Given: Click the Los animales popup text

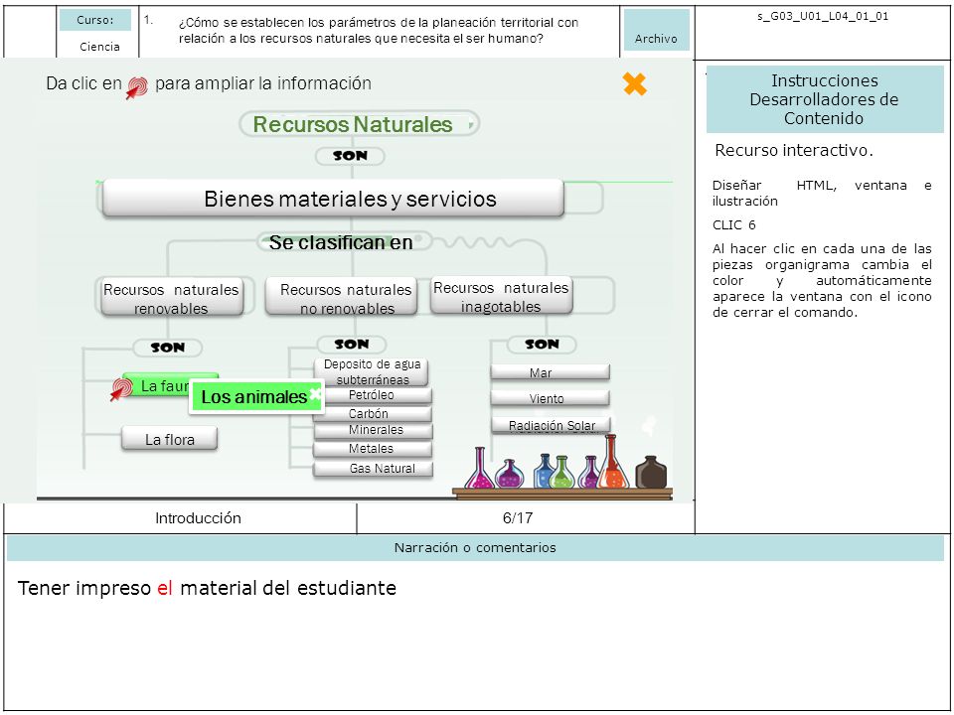Looking at the screenshot, I should pos(253,397).
